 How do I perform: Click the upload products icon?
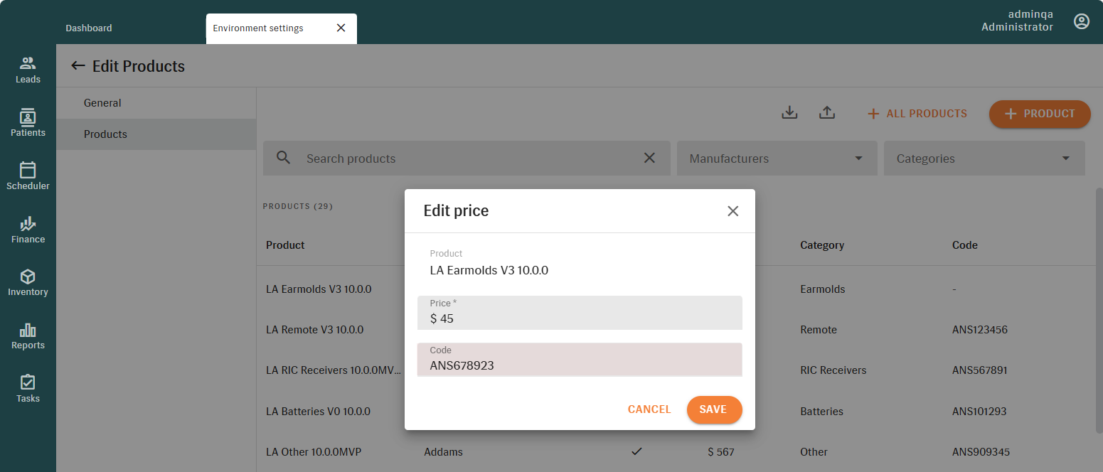(826, 113)
